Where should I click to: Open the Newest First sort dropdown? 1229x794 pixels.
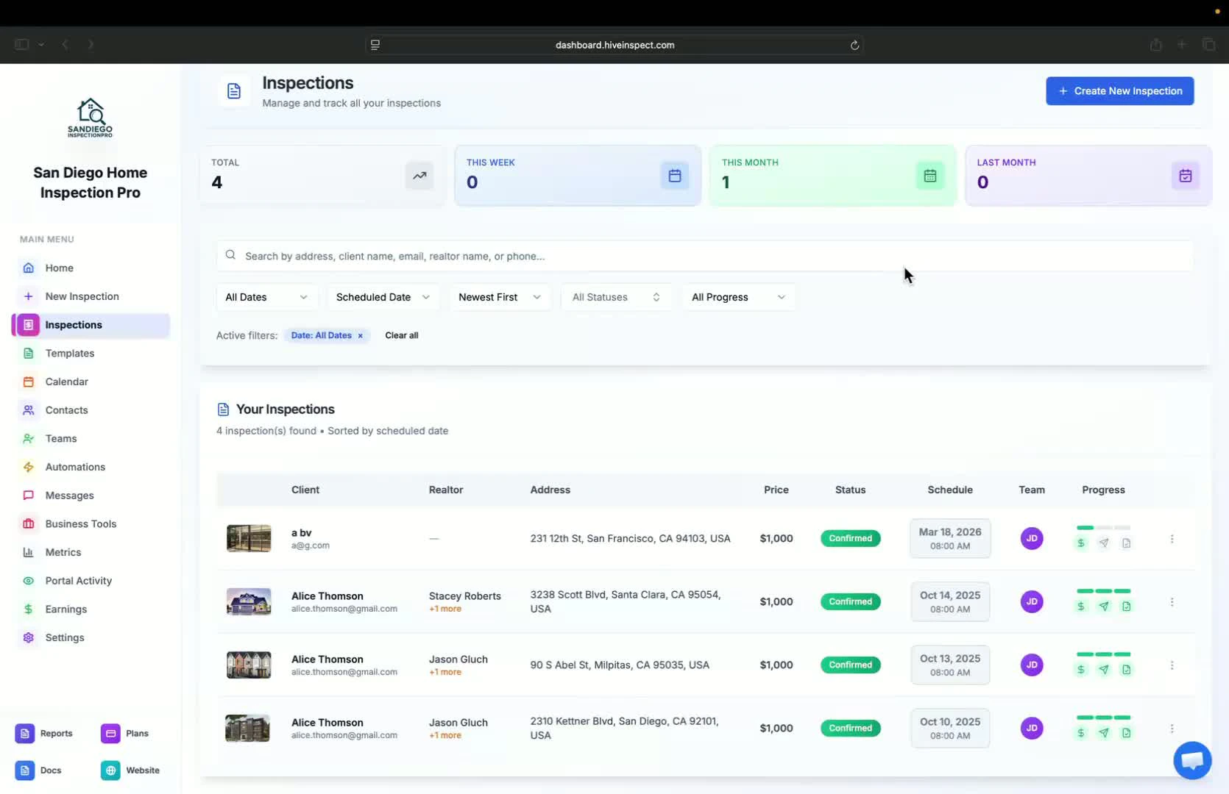click(500, 297)
